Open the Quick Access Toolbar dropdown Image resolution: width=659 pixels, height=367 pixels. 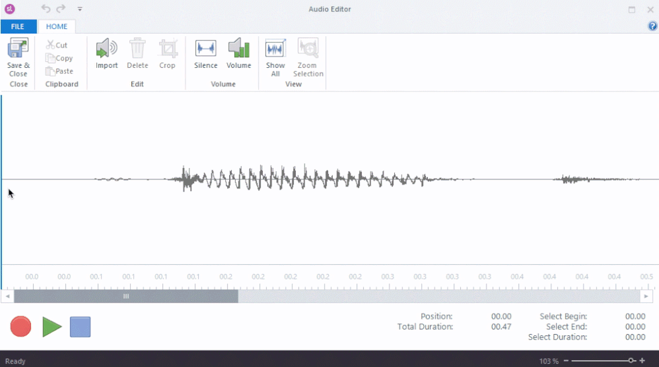80,9
